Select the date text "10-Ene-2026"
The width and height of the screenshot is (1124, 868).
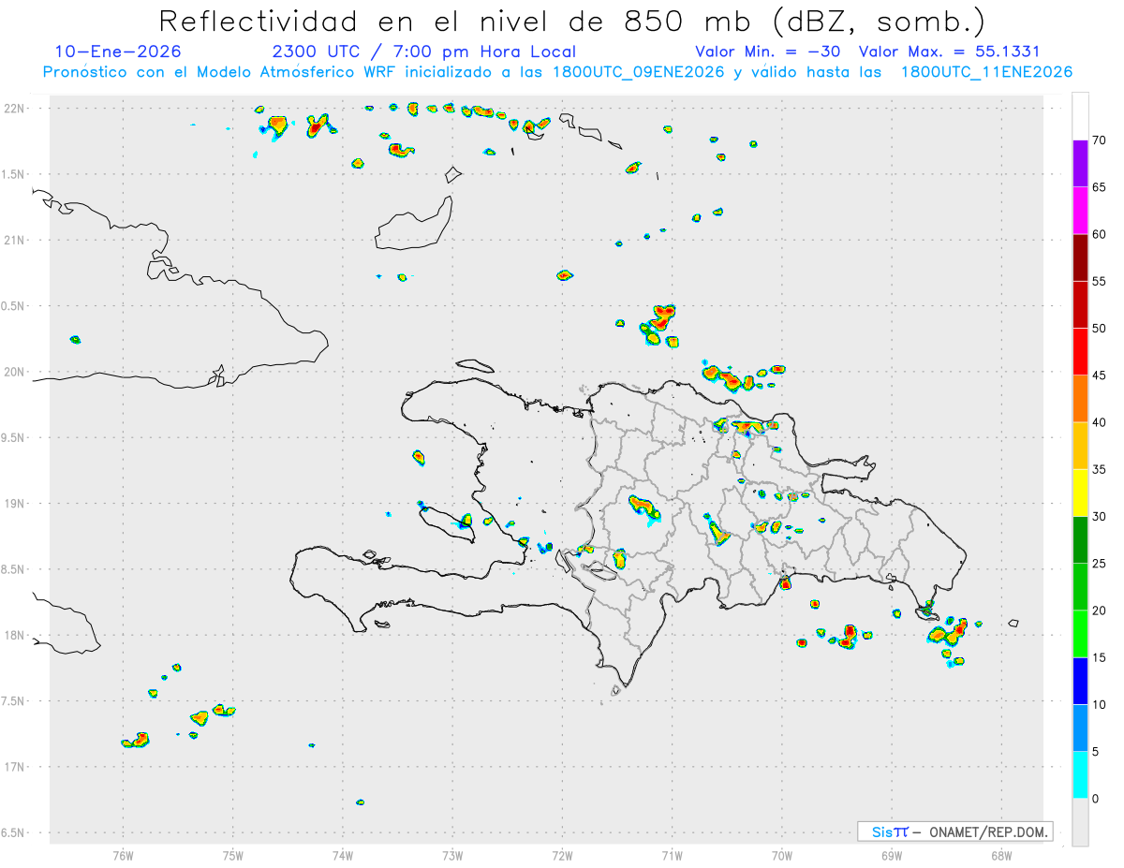tap(118, 51)
